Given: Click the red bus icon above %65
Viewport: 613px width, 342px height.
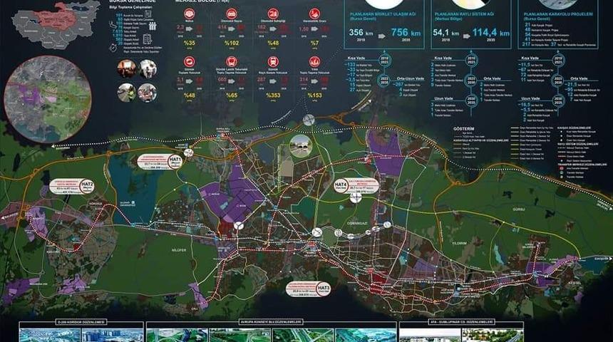Looking at the screenshot, I should [232, 62].
